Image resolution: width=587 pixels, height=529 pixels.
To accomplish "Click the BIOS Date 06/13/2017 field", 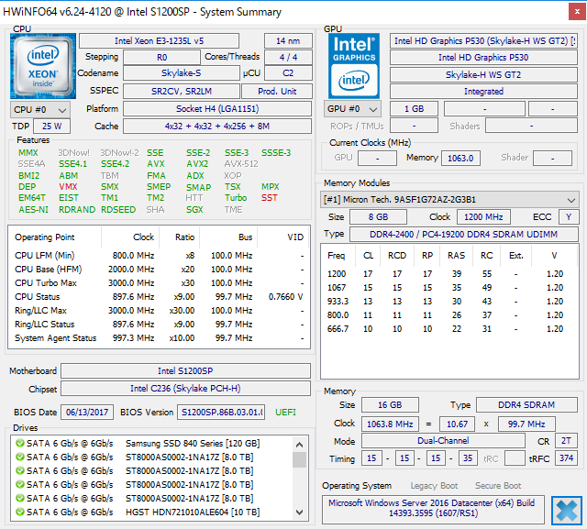I will [87, 413].
